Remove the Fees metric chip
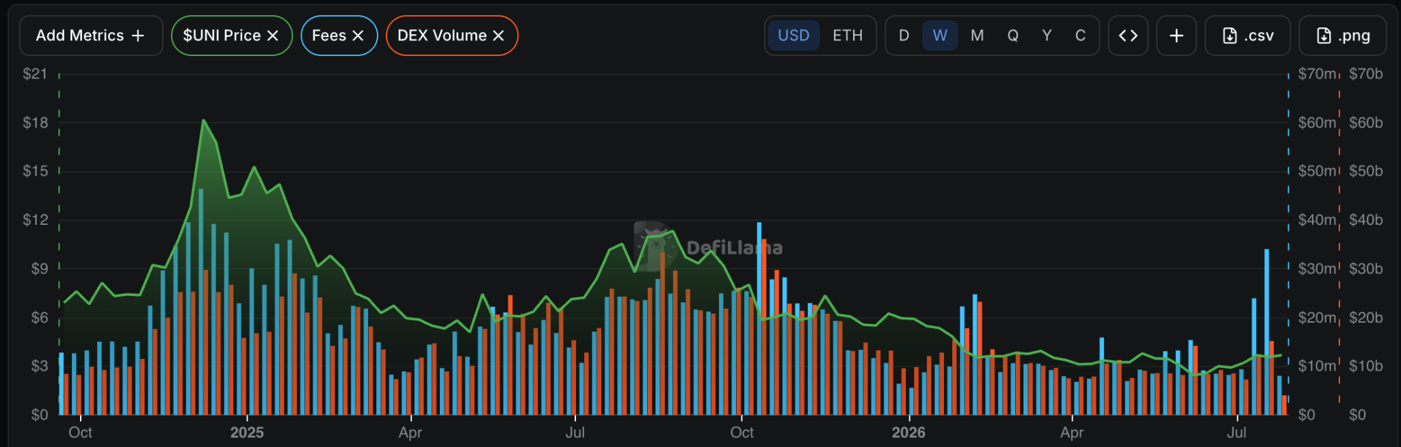Image resolution: width=1401 pixels, height=447 pixels. tap(358, 36)
